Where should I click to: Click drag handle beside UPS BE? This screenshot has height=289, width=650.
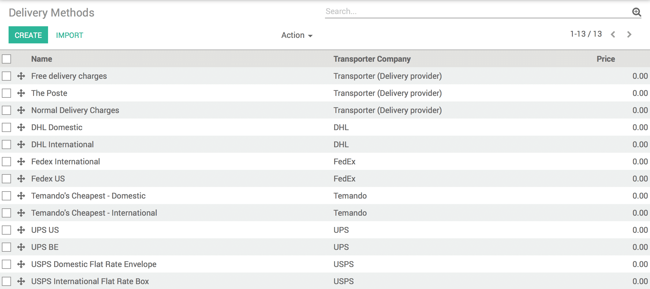tap(21, 247)
